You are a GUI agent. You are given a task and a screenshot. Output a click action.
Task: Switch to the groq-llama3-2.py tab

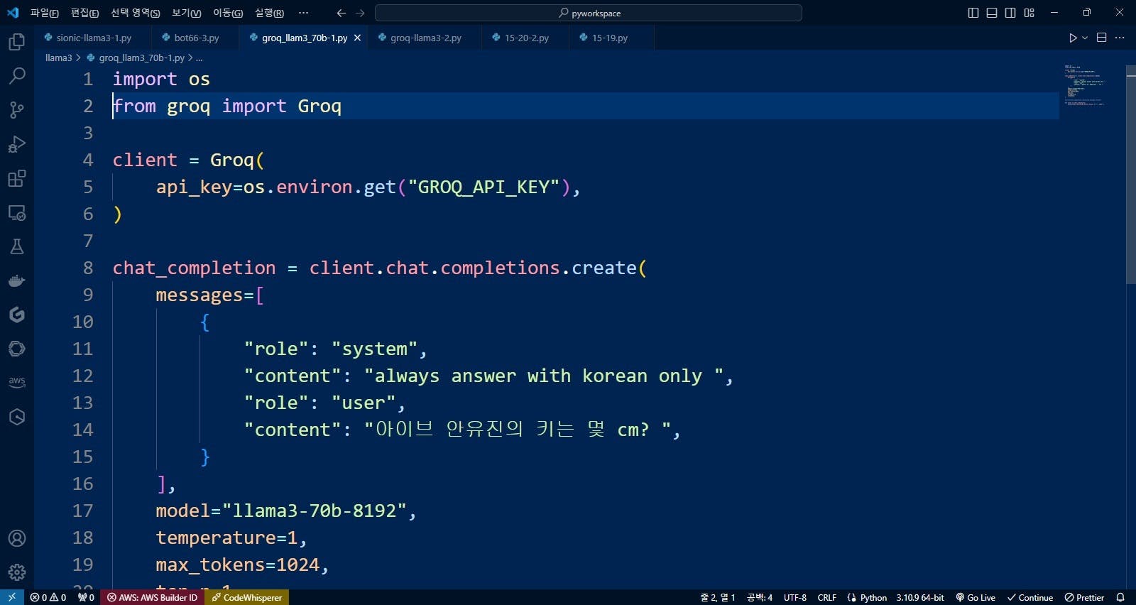(x=425, y=38)
